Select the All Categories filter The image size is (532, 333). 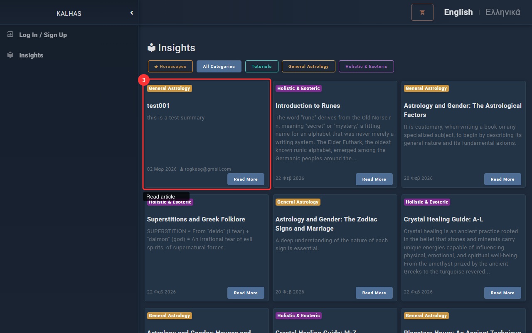pos(219,67)
